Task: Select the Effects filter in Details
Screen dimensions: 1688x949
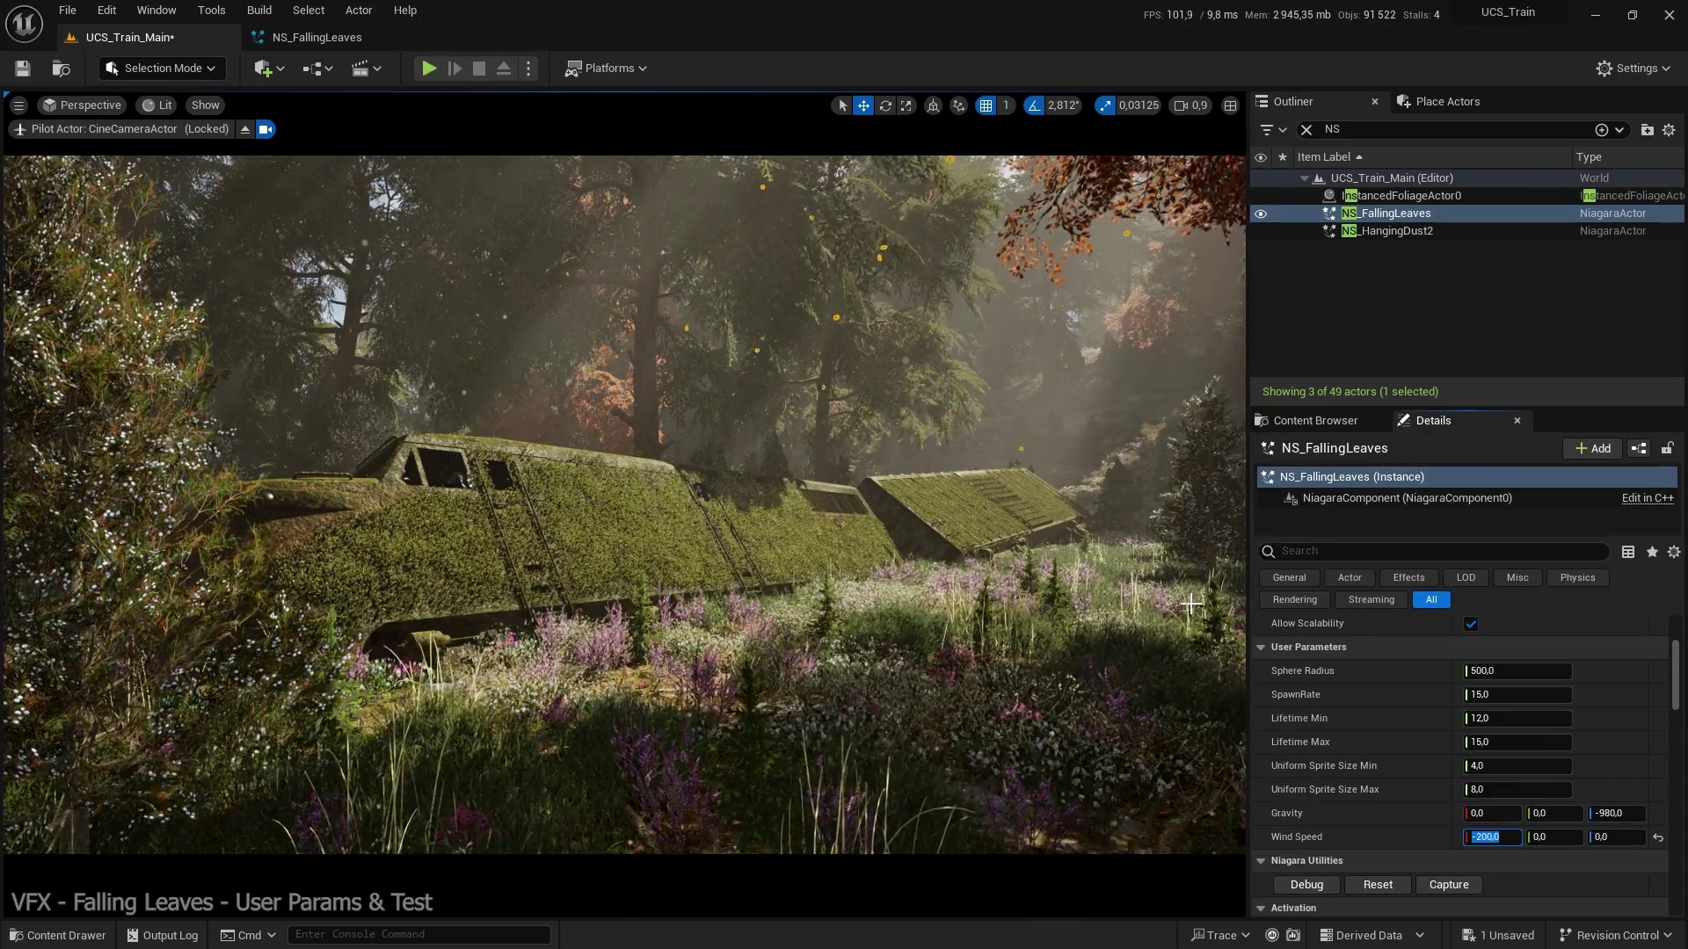Action: [1408, 578]
